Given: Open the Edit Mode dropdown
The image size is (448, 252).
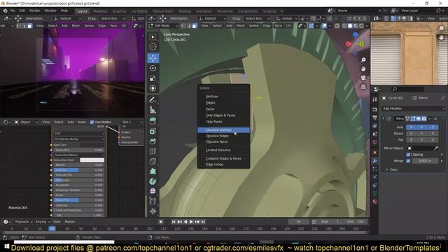Looking at the screenshot, I should [163, 26].
